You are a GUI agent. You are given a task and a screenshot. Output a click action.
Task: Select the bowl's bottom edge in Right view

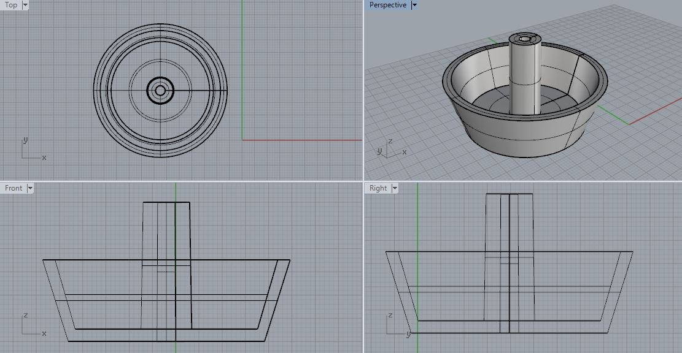pos(510,333)
